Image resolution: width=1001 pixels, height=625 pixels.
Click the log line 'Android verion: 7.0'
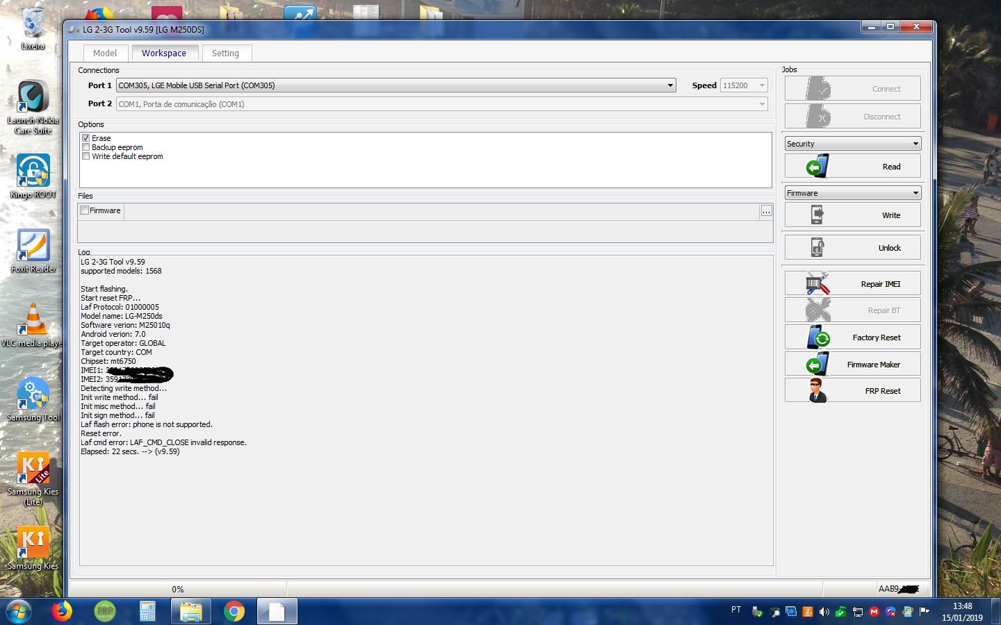pyautogui.click(x=113, y=334)
